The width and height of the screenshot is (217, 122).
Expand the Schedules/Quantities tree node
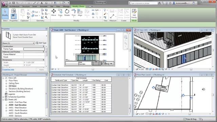tap(3, 97)
